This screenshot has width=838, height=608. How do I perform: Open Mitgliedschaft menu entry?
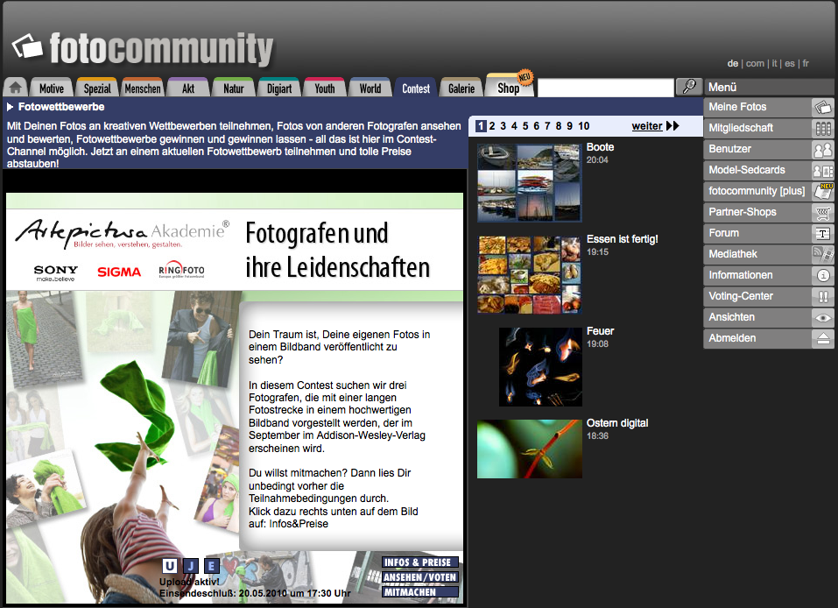[x=769, y=128]
